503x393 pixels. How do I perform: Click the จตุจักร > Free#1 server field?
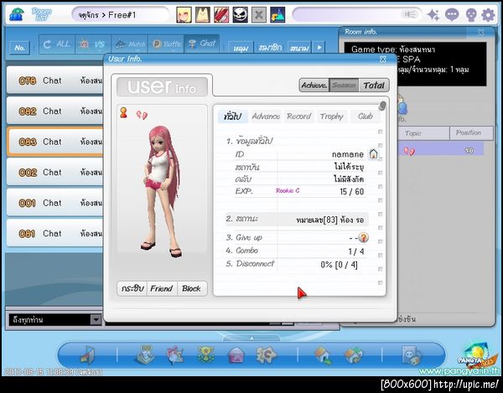point(120,15)
